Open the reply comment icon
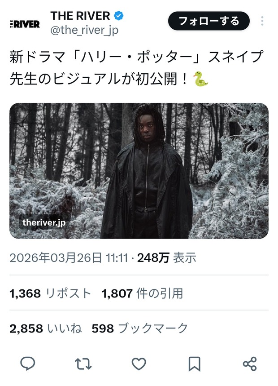This screenshot has height=386, width=278. 27,364
